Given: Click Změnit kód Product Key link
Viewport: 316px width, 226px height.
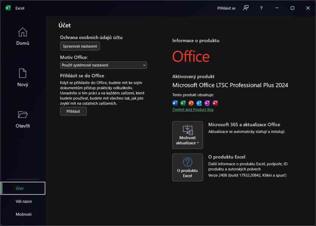Looking at the screenshot, I should point(193,110).
